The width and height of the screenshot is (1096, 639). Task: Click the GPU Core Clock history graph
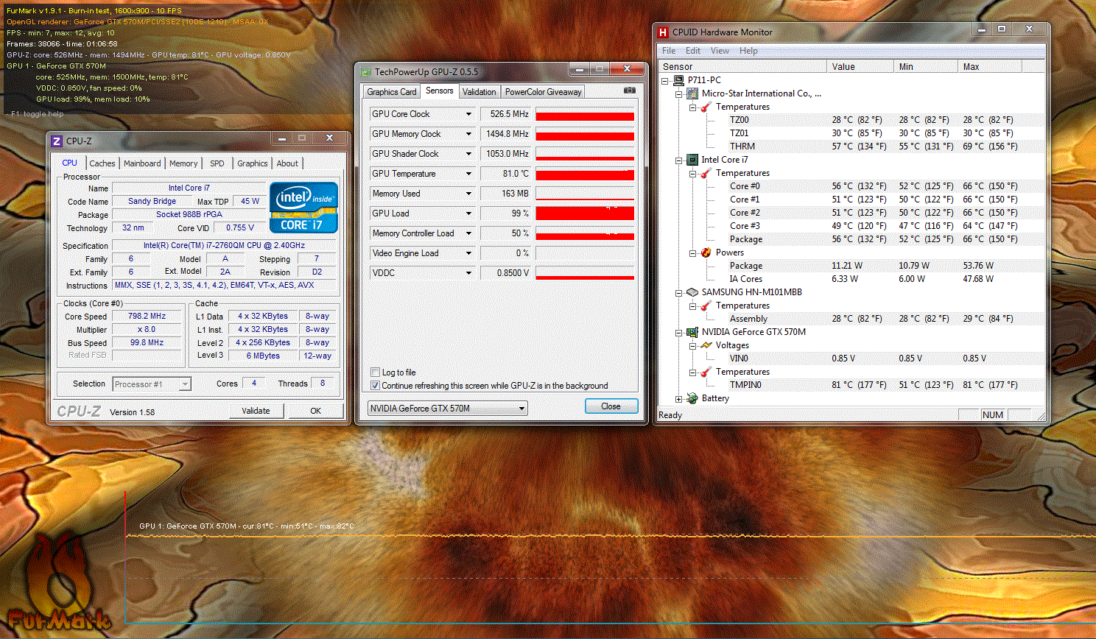[585, 114]
